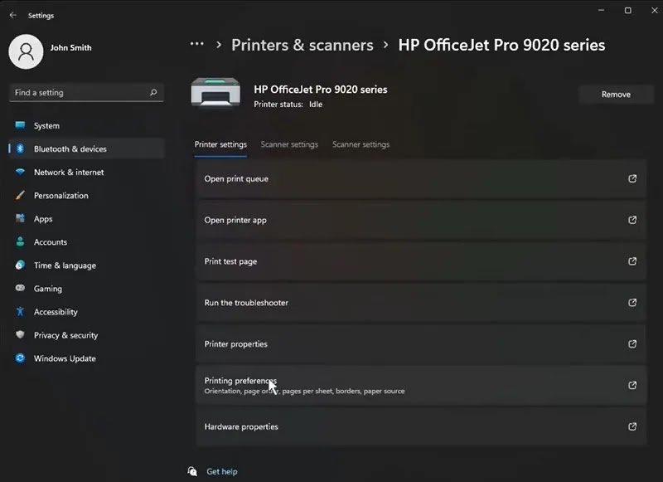Switch to first Scanner settings tab
This screenshot has height=482, width=663.
click(x=289, y=144)
